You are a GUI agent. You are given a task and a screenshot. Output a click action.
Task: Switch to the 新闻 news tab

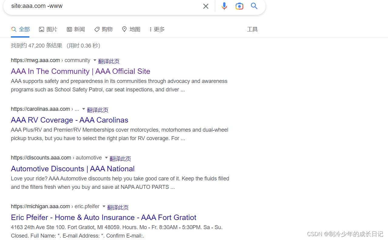76,29
